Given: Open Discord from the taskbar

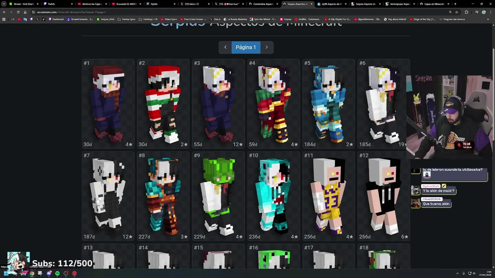Looking at the screenshot, I should click(49, 273).
